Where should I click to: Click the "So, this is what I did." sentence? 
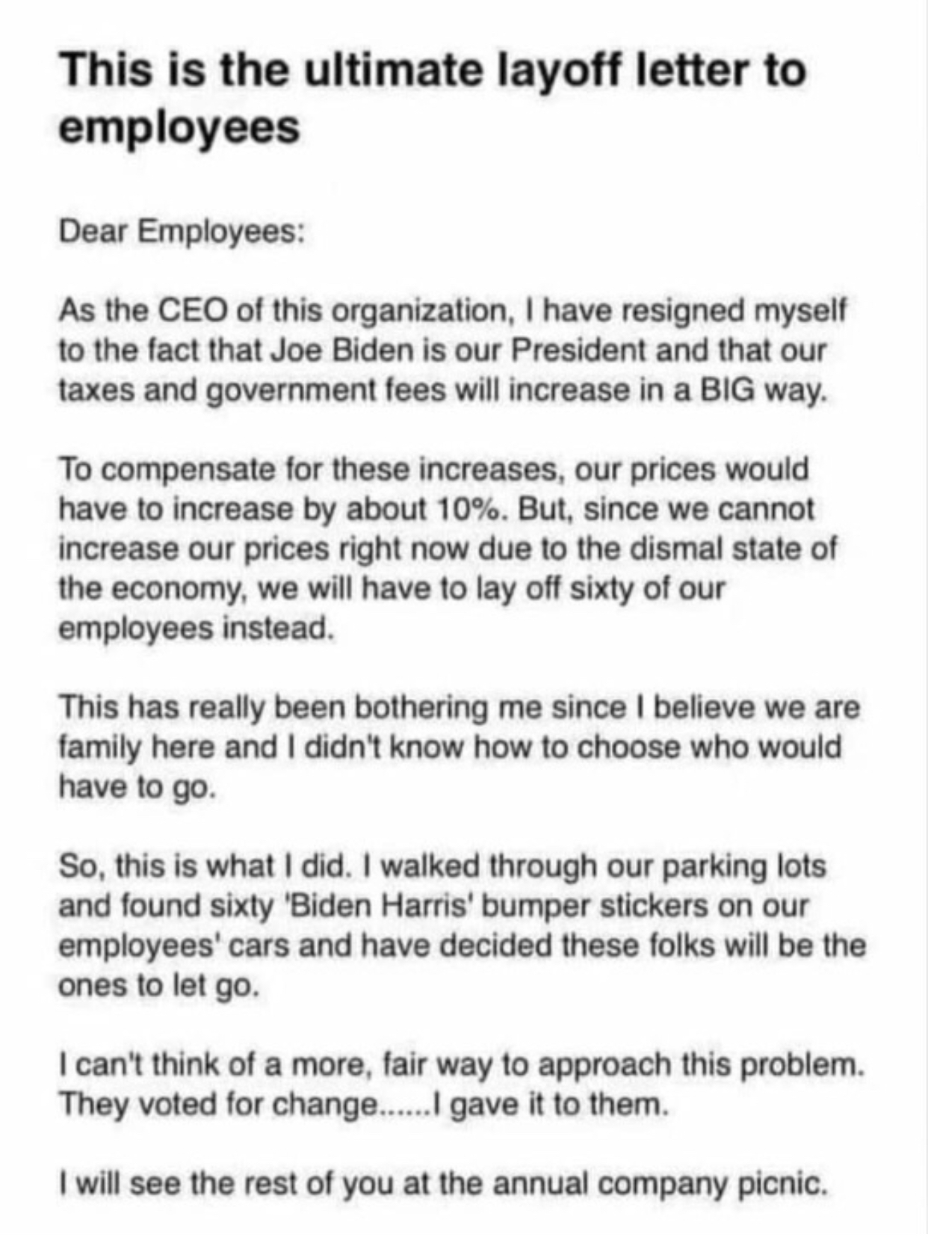[205, 866]
